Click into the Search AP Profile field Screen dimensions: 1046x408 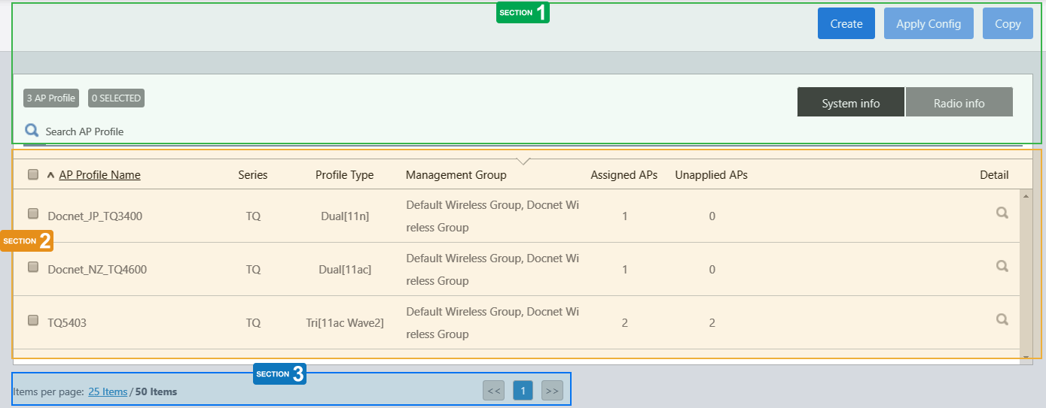click(x=84, y=131)
